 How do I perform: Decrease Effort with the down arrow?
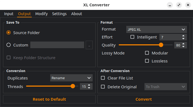click(183, 39)
